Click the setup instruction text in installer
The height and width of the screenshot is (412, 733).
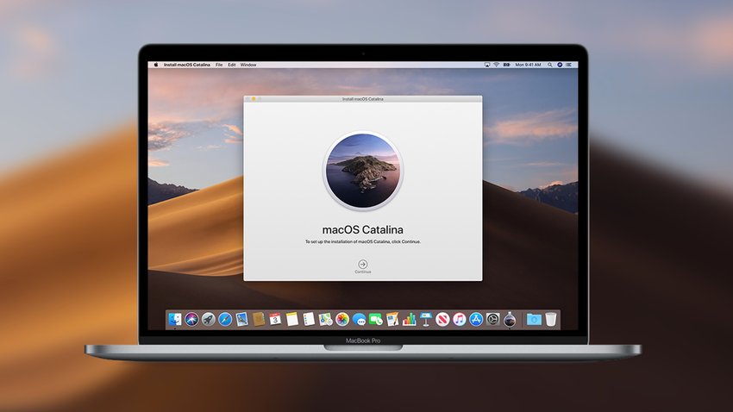click(363, 241)
